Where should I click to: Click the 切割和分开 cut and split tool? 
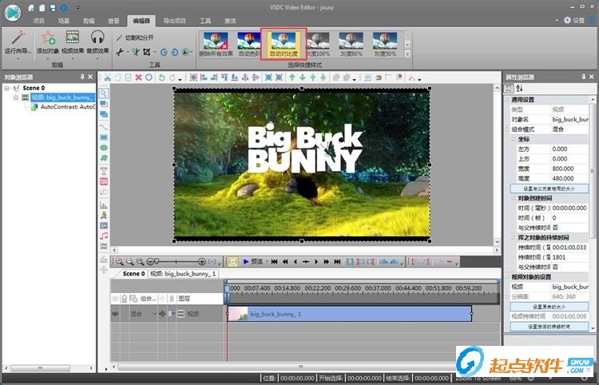pyautogui.click(x=135, y=38)
